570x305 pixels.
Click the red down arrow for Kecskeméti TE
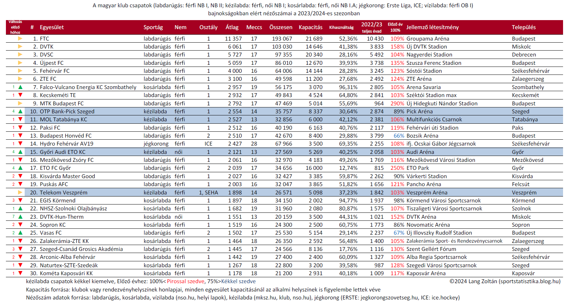(x=20, y=95)
